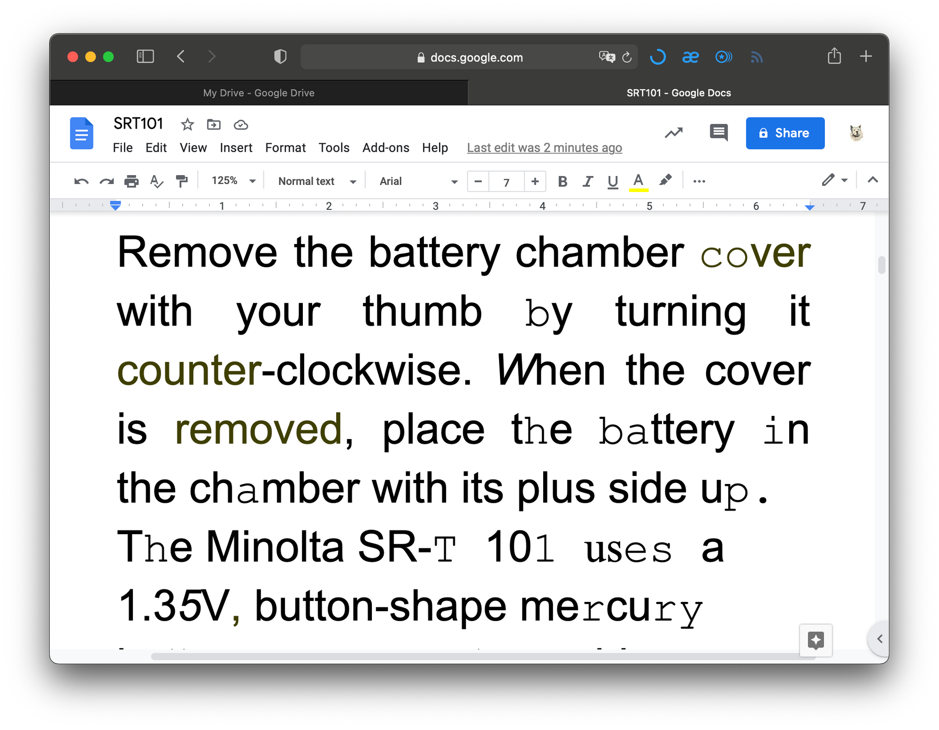Toggle italic formatting
Screen dimensions: 939x730
point(588,181)
